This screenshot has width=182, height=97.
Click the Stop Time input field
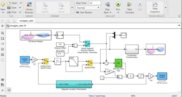94,3
